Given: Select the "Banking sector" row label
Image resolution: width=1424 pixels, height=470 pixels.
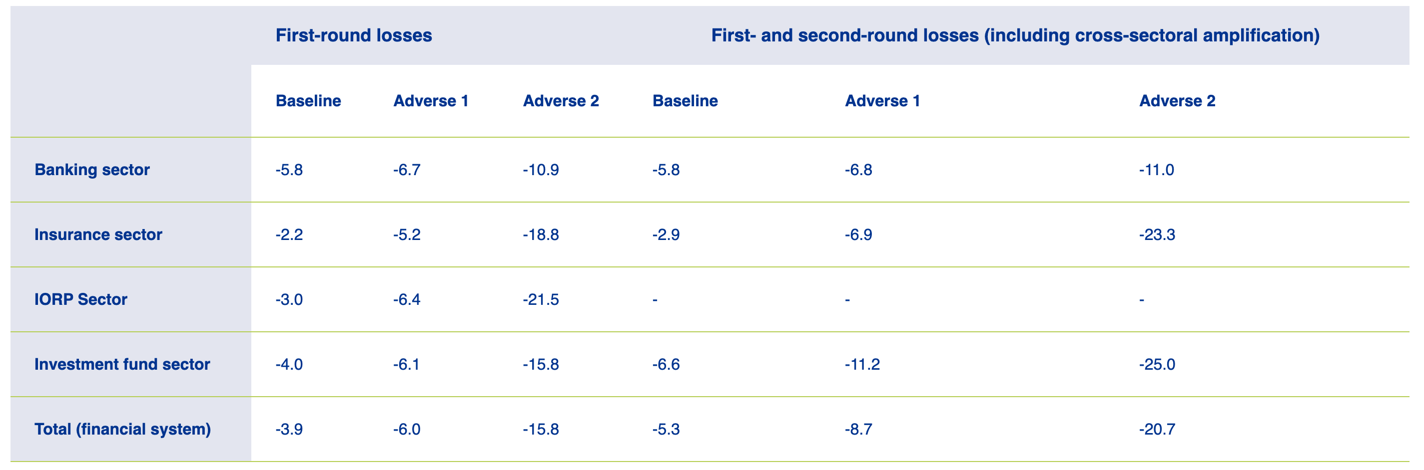Looking at the screenshot, I should [92, 170].
